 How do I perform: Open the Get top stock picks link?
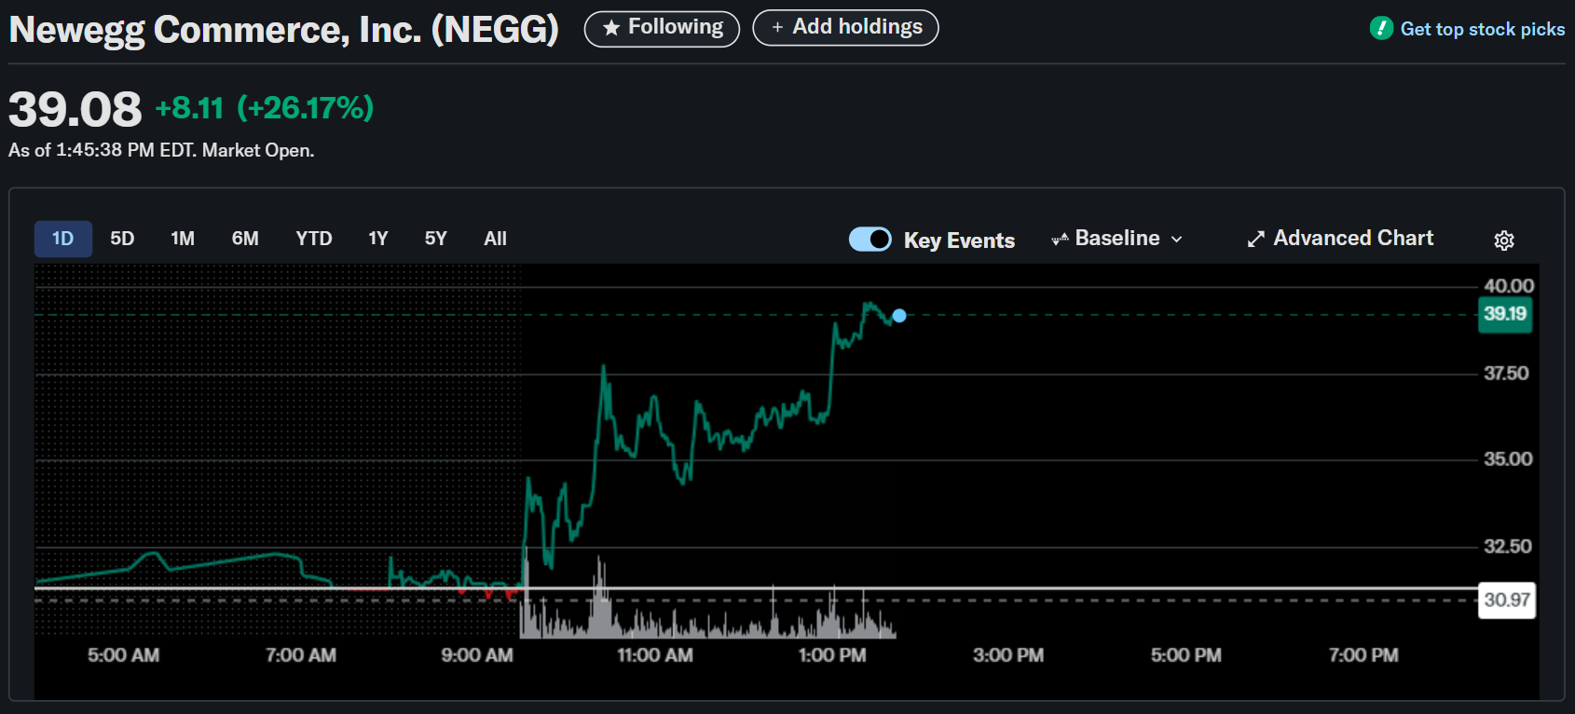(x=1483, y=29)
